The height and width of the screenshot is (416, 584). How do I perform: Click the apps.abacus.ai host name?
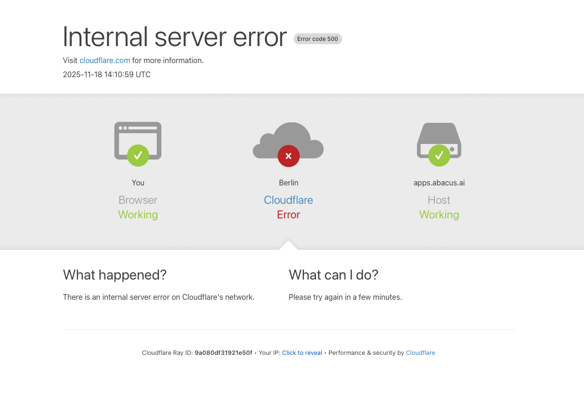[439, 183]
